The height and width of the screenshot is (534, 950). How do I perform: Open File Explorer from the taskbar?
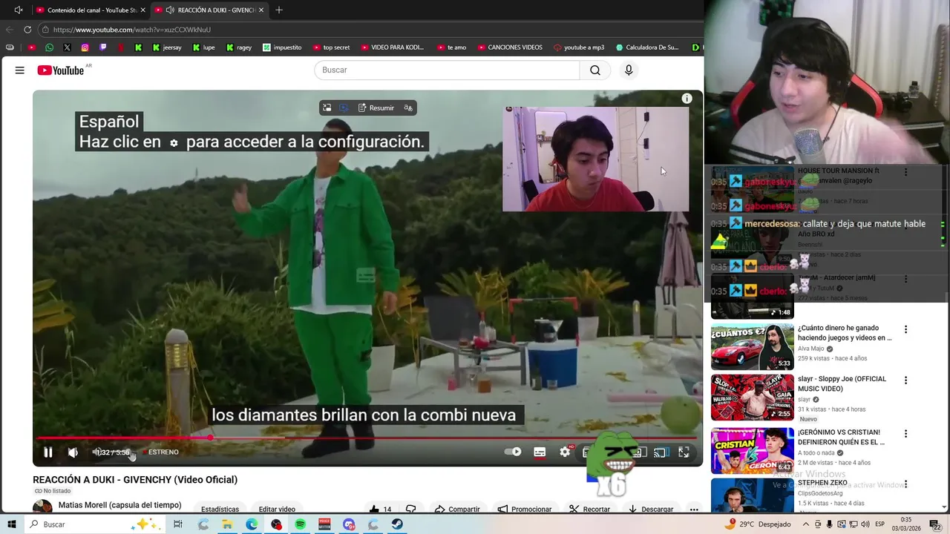click(227, 524)
